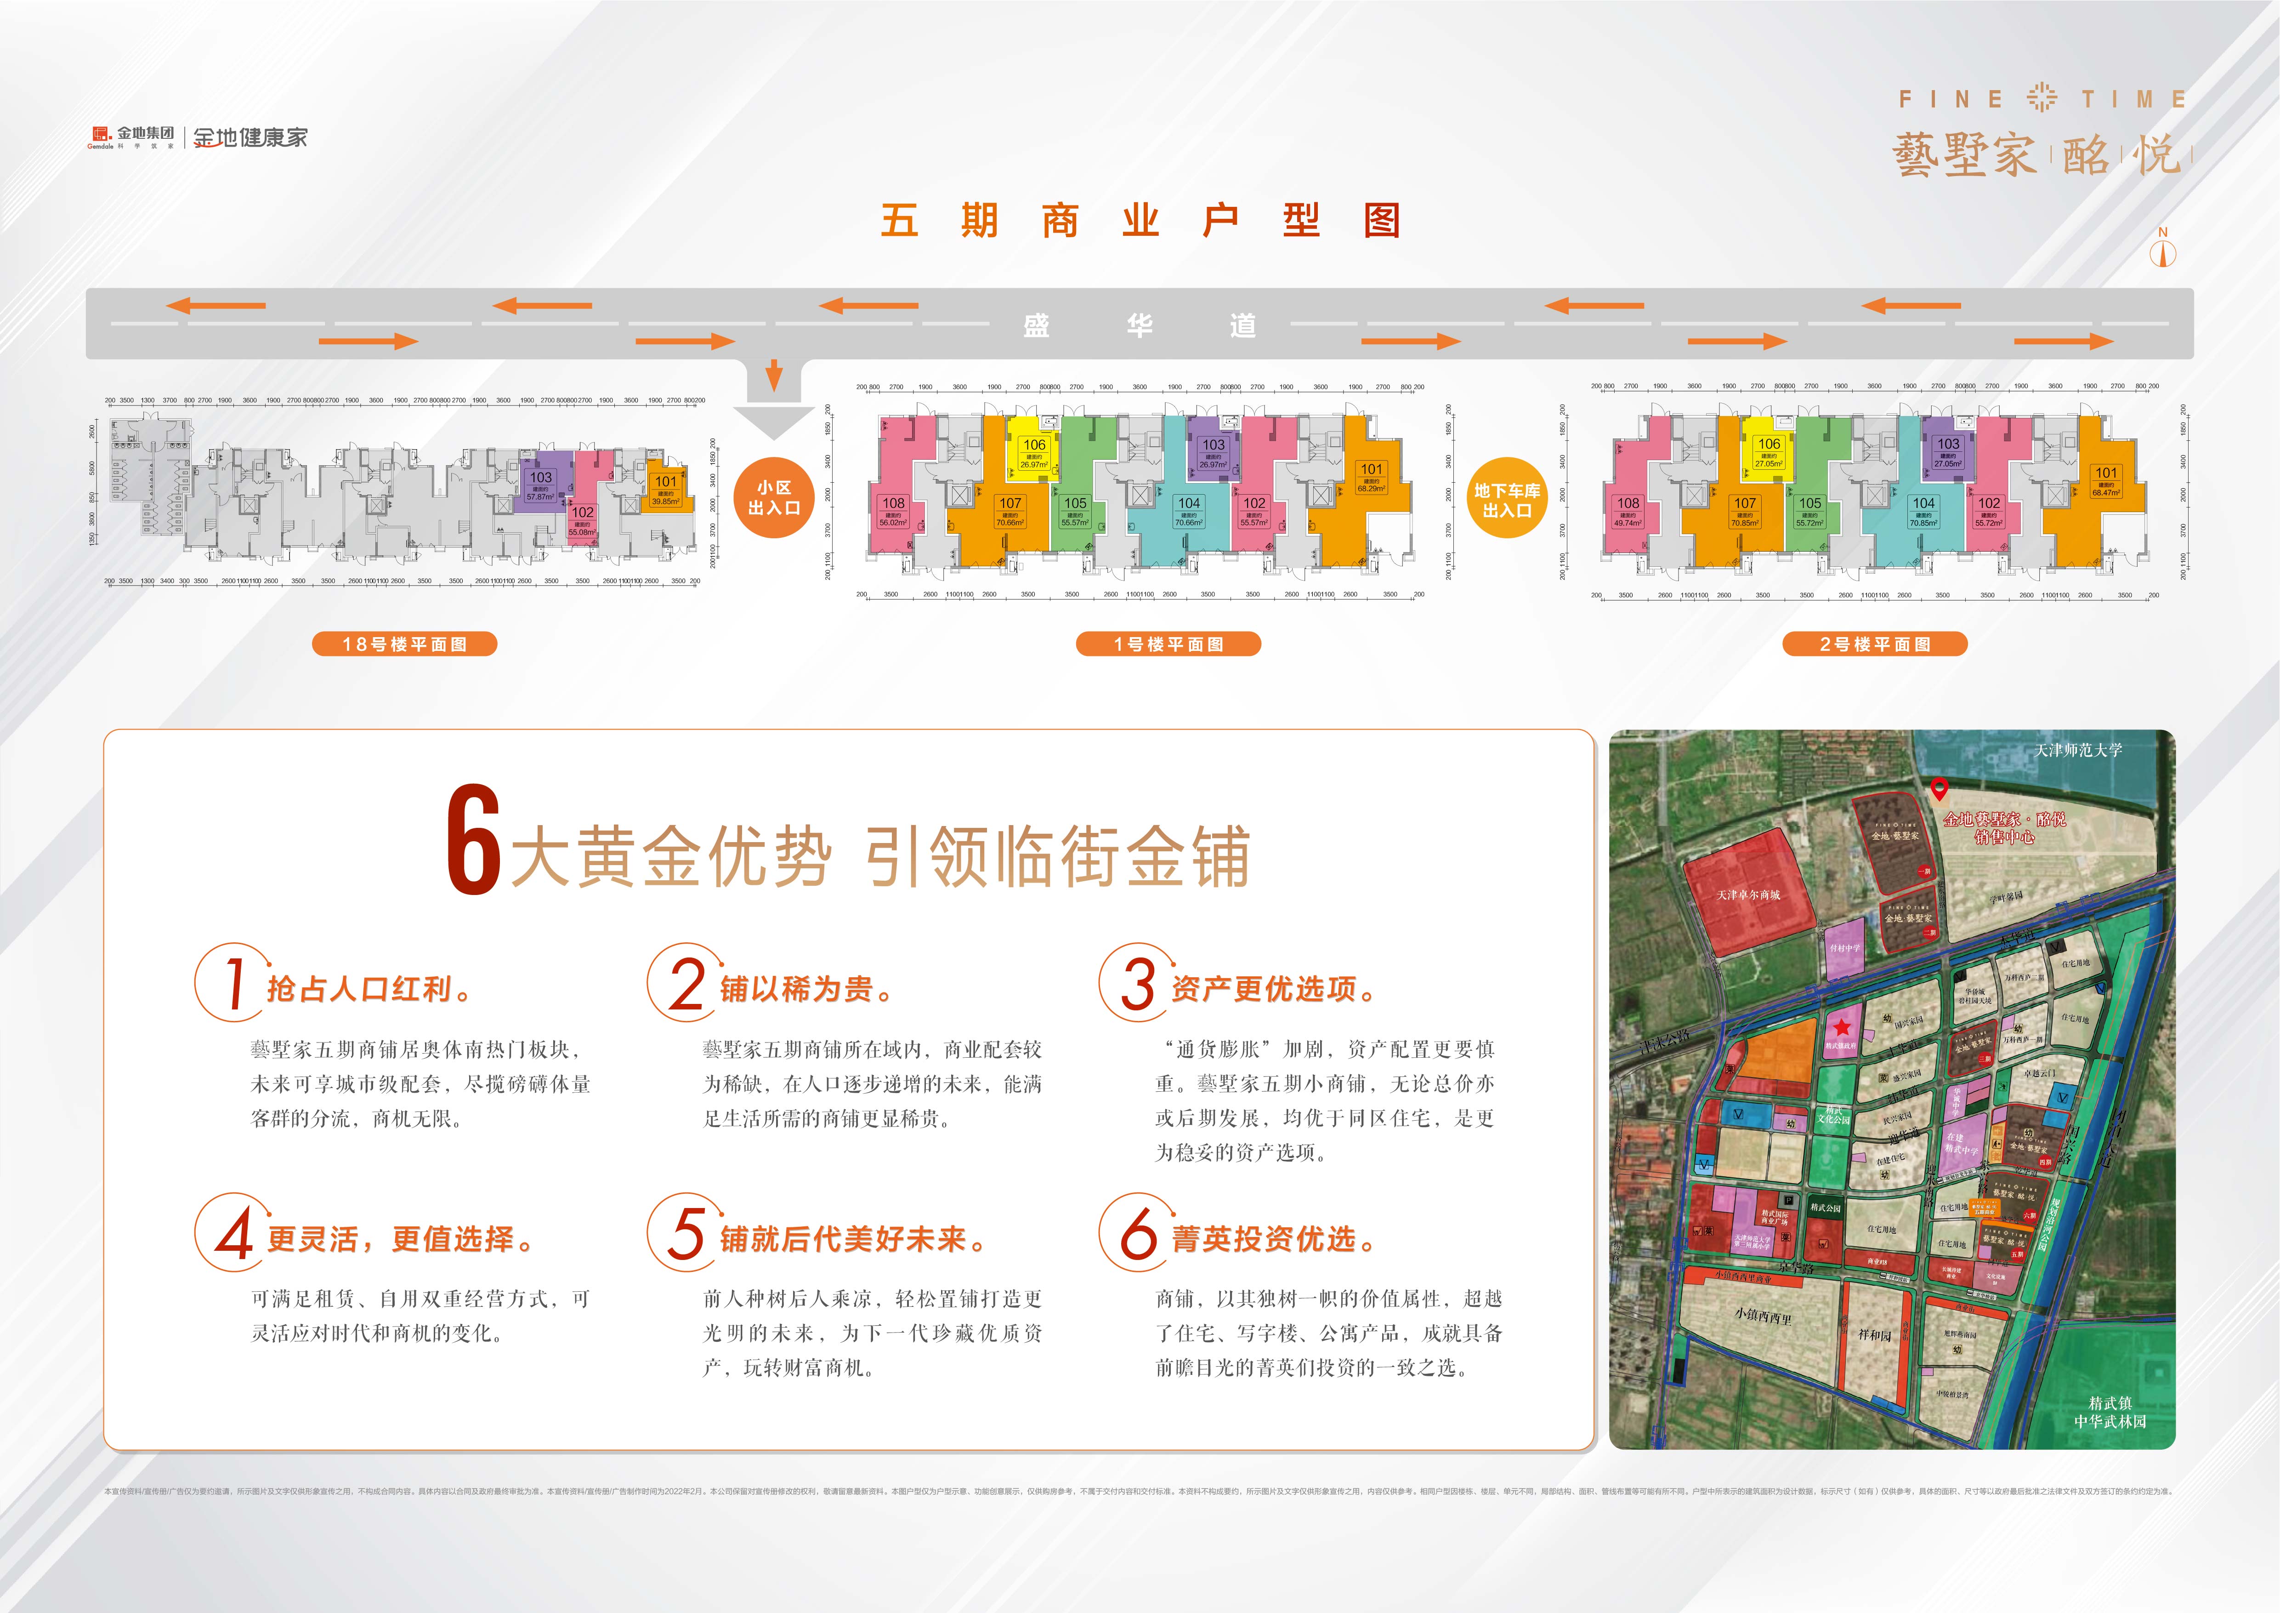This screenshot has height=1613, width=2280.
Task: Click the 铺以稀为贵 heading
Action: pos(807,988)
